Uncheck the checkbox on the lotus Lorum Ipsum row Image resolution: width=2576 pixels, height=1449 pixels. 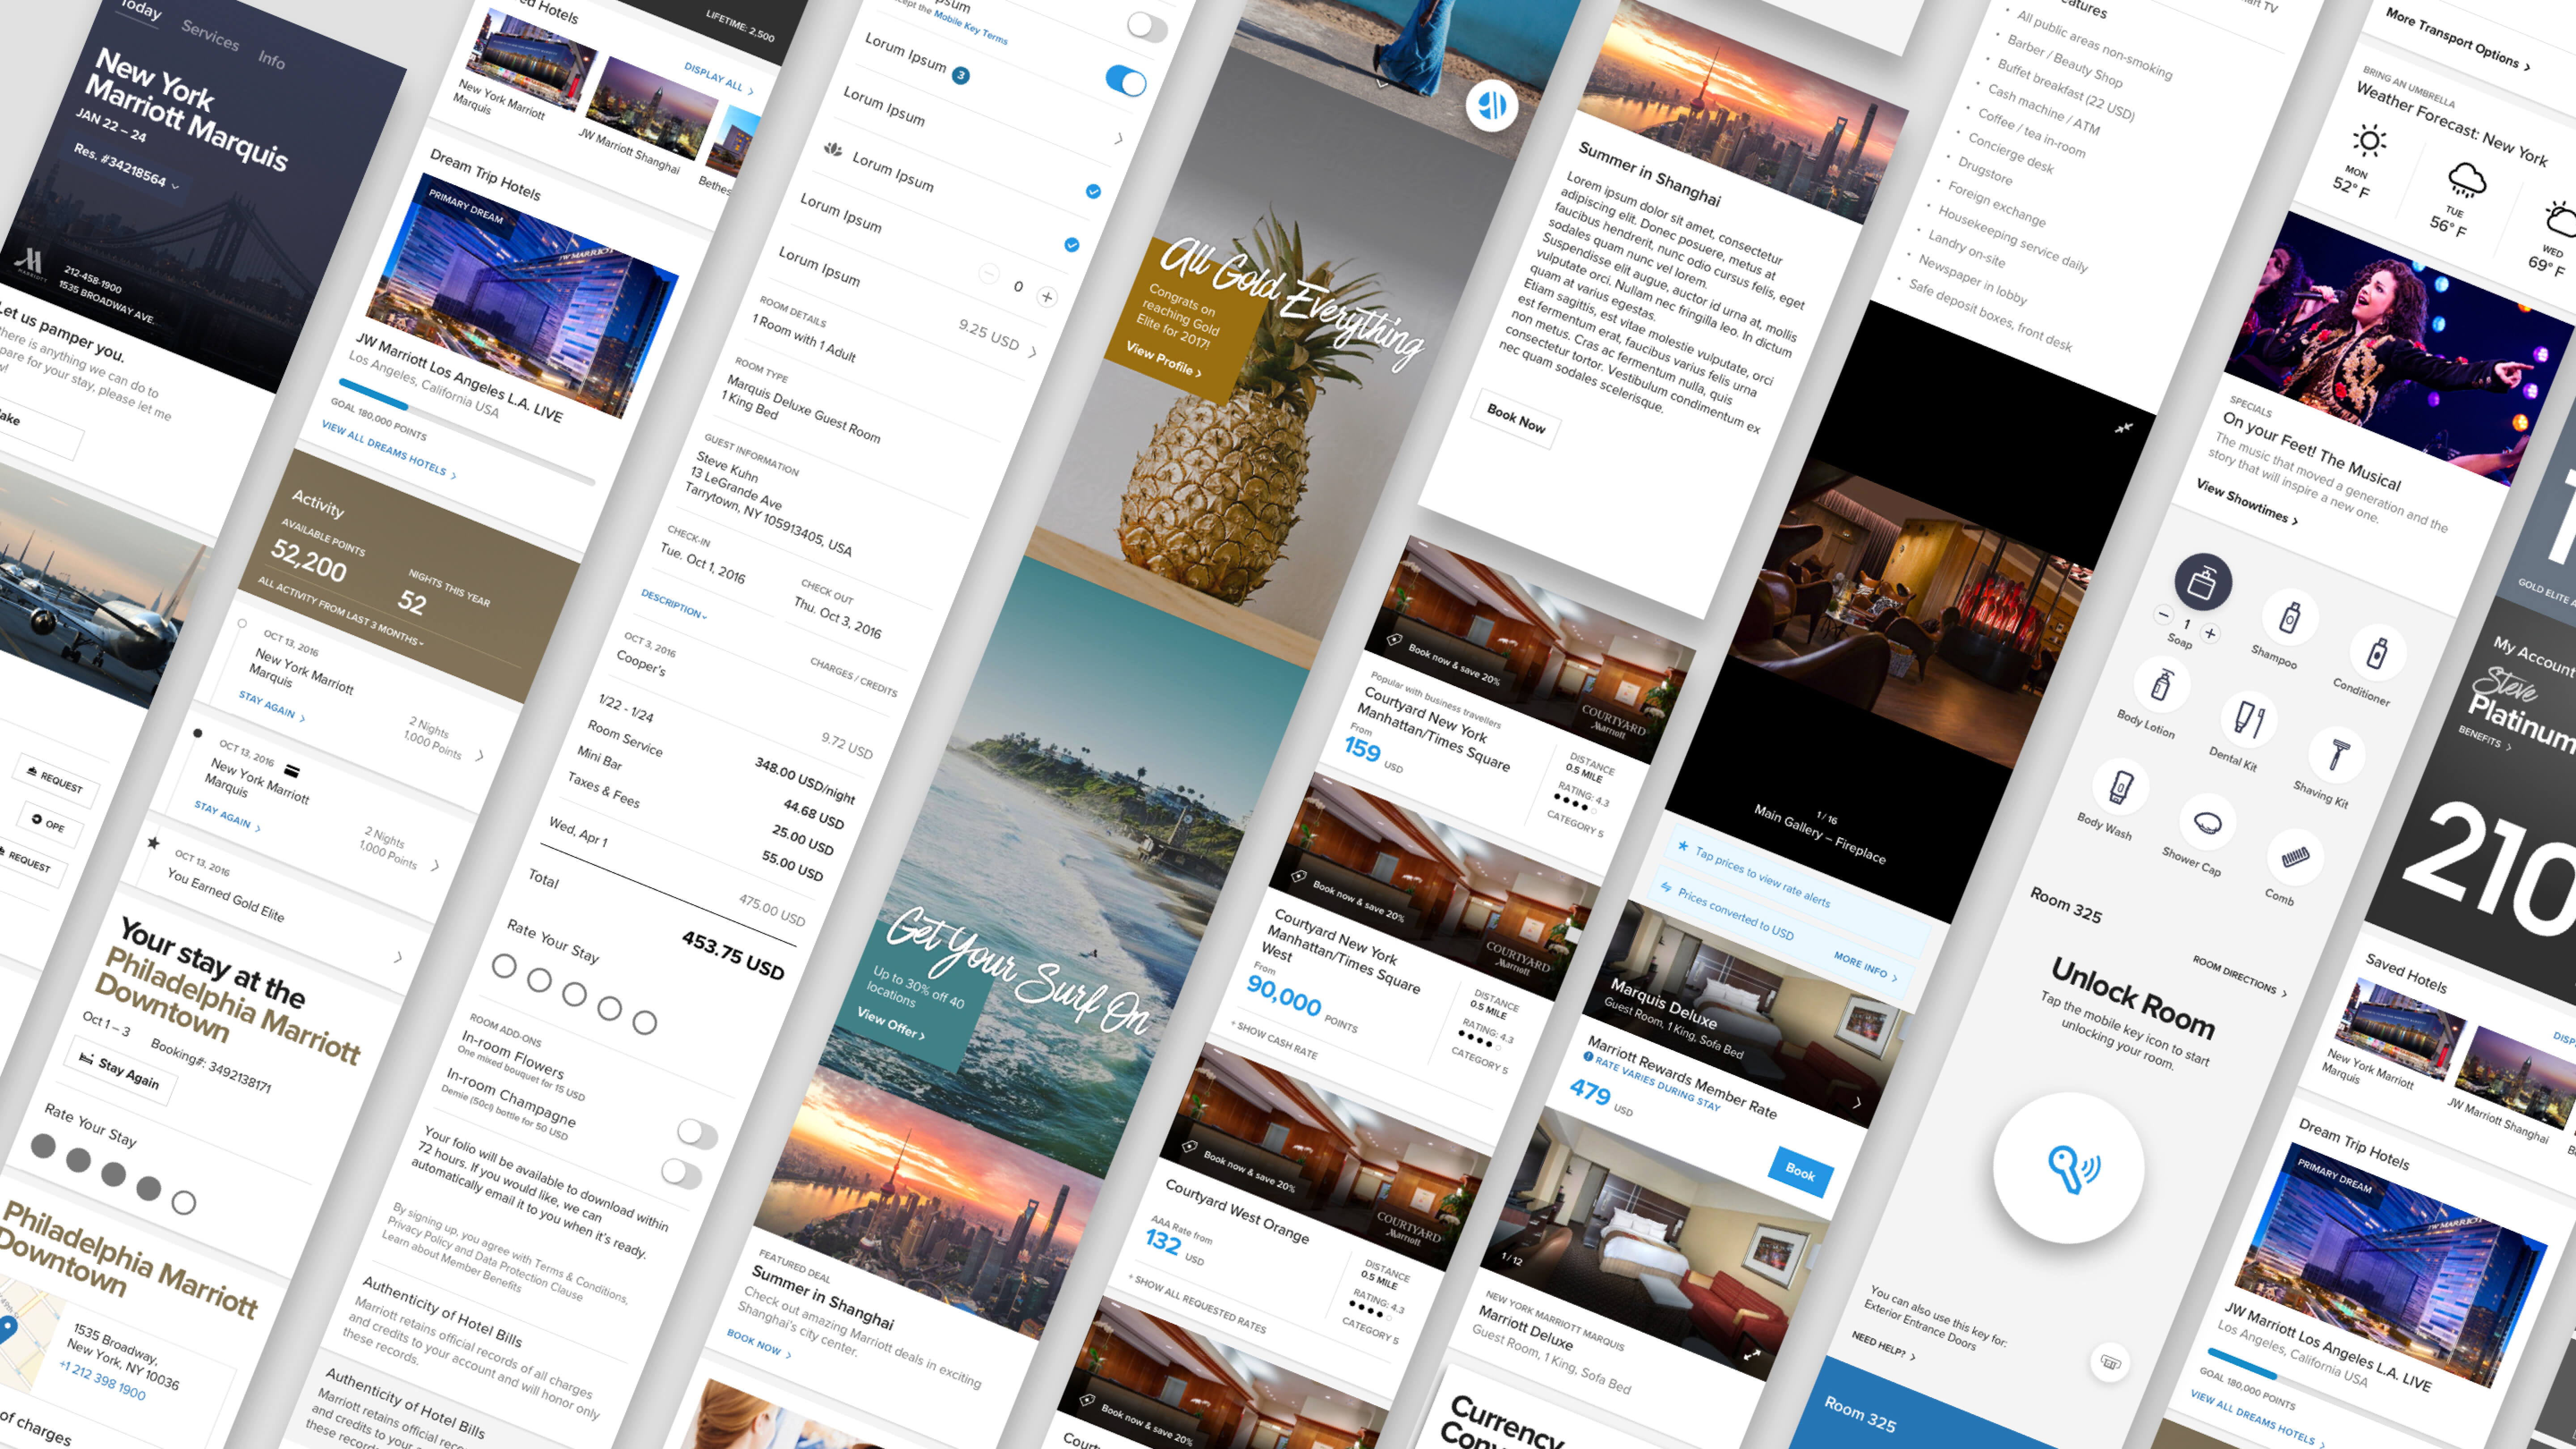click(1093, 191)
